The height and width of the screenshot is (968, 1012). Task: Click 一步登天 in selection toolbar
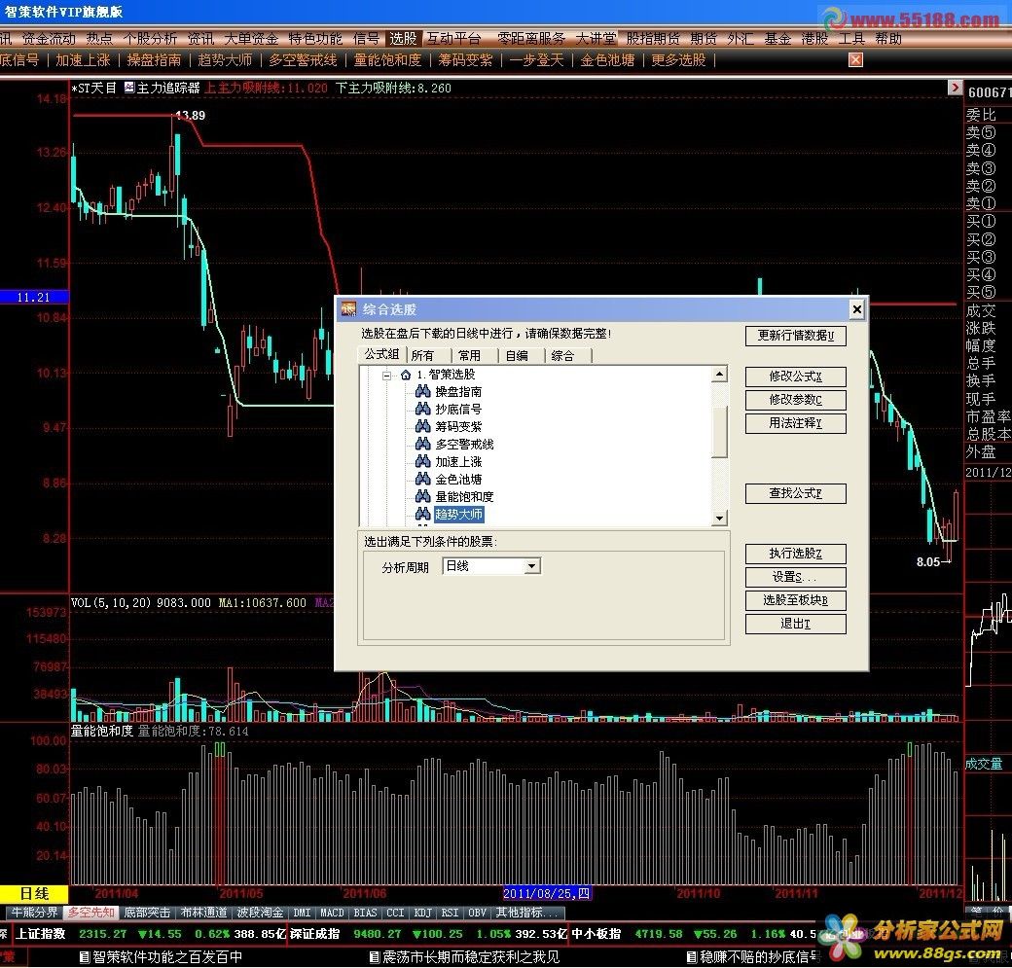pyautogui.click(x=536, y=60)
